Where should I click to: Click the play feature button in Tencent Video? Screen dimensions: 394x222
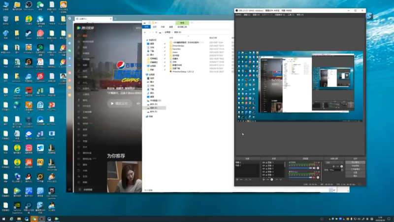click(120, 104)
